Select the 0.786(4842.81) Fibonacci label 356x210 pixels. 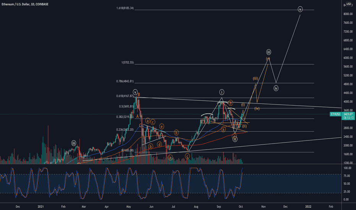coord(125,81)
